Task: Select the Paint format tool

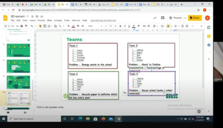Action: 26,26
